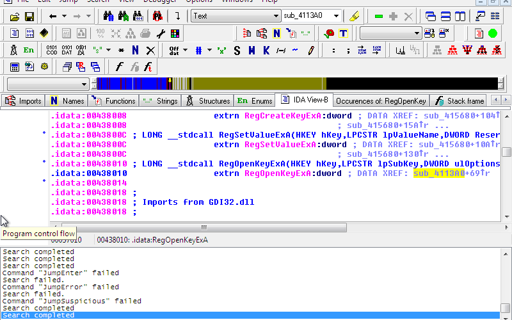Viewport: 512px width, 320px height.
Task: Follow the highlighted sub_4113A0+69 cross reference
Action: click(439, 173)
